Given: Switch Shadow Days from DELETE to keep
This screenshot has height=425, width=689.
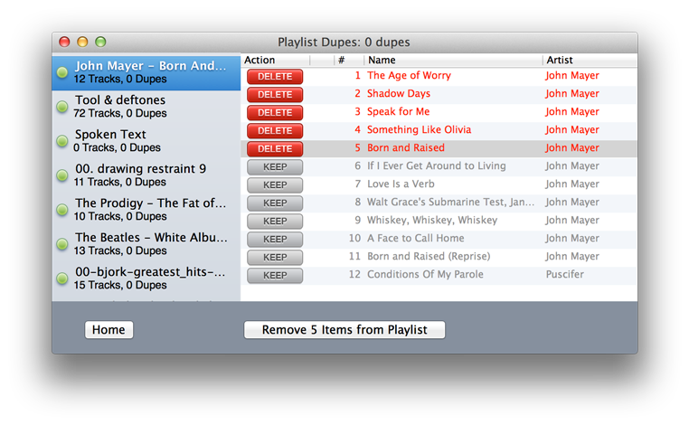Looking at the screenshot, I should (275, 95).
